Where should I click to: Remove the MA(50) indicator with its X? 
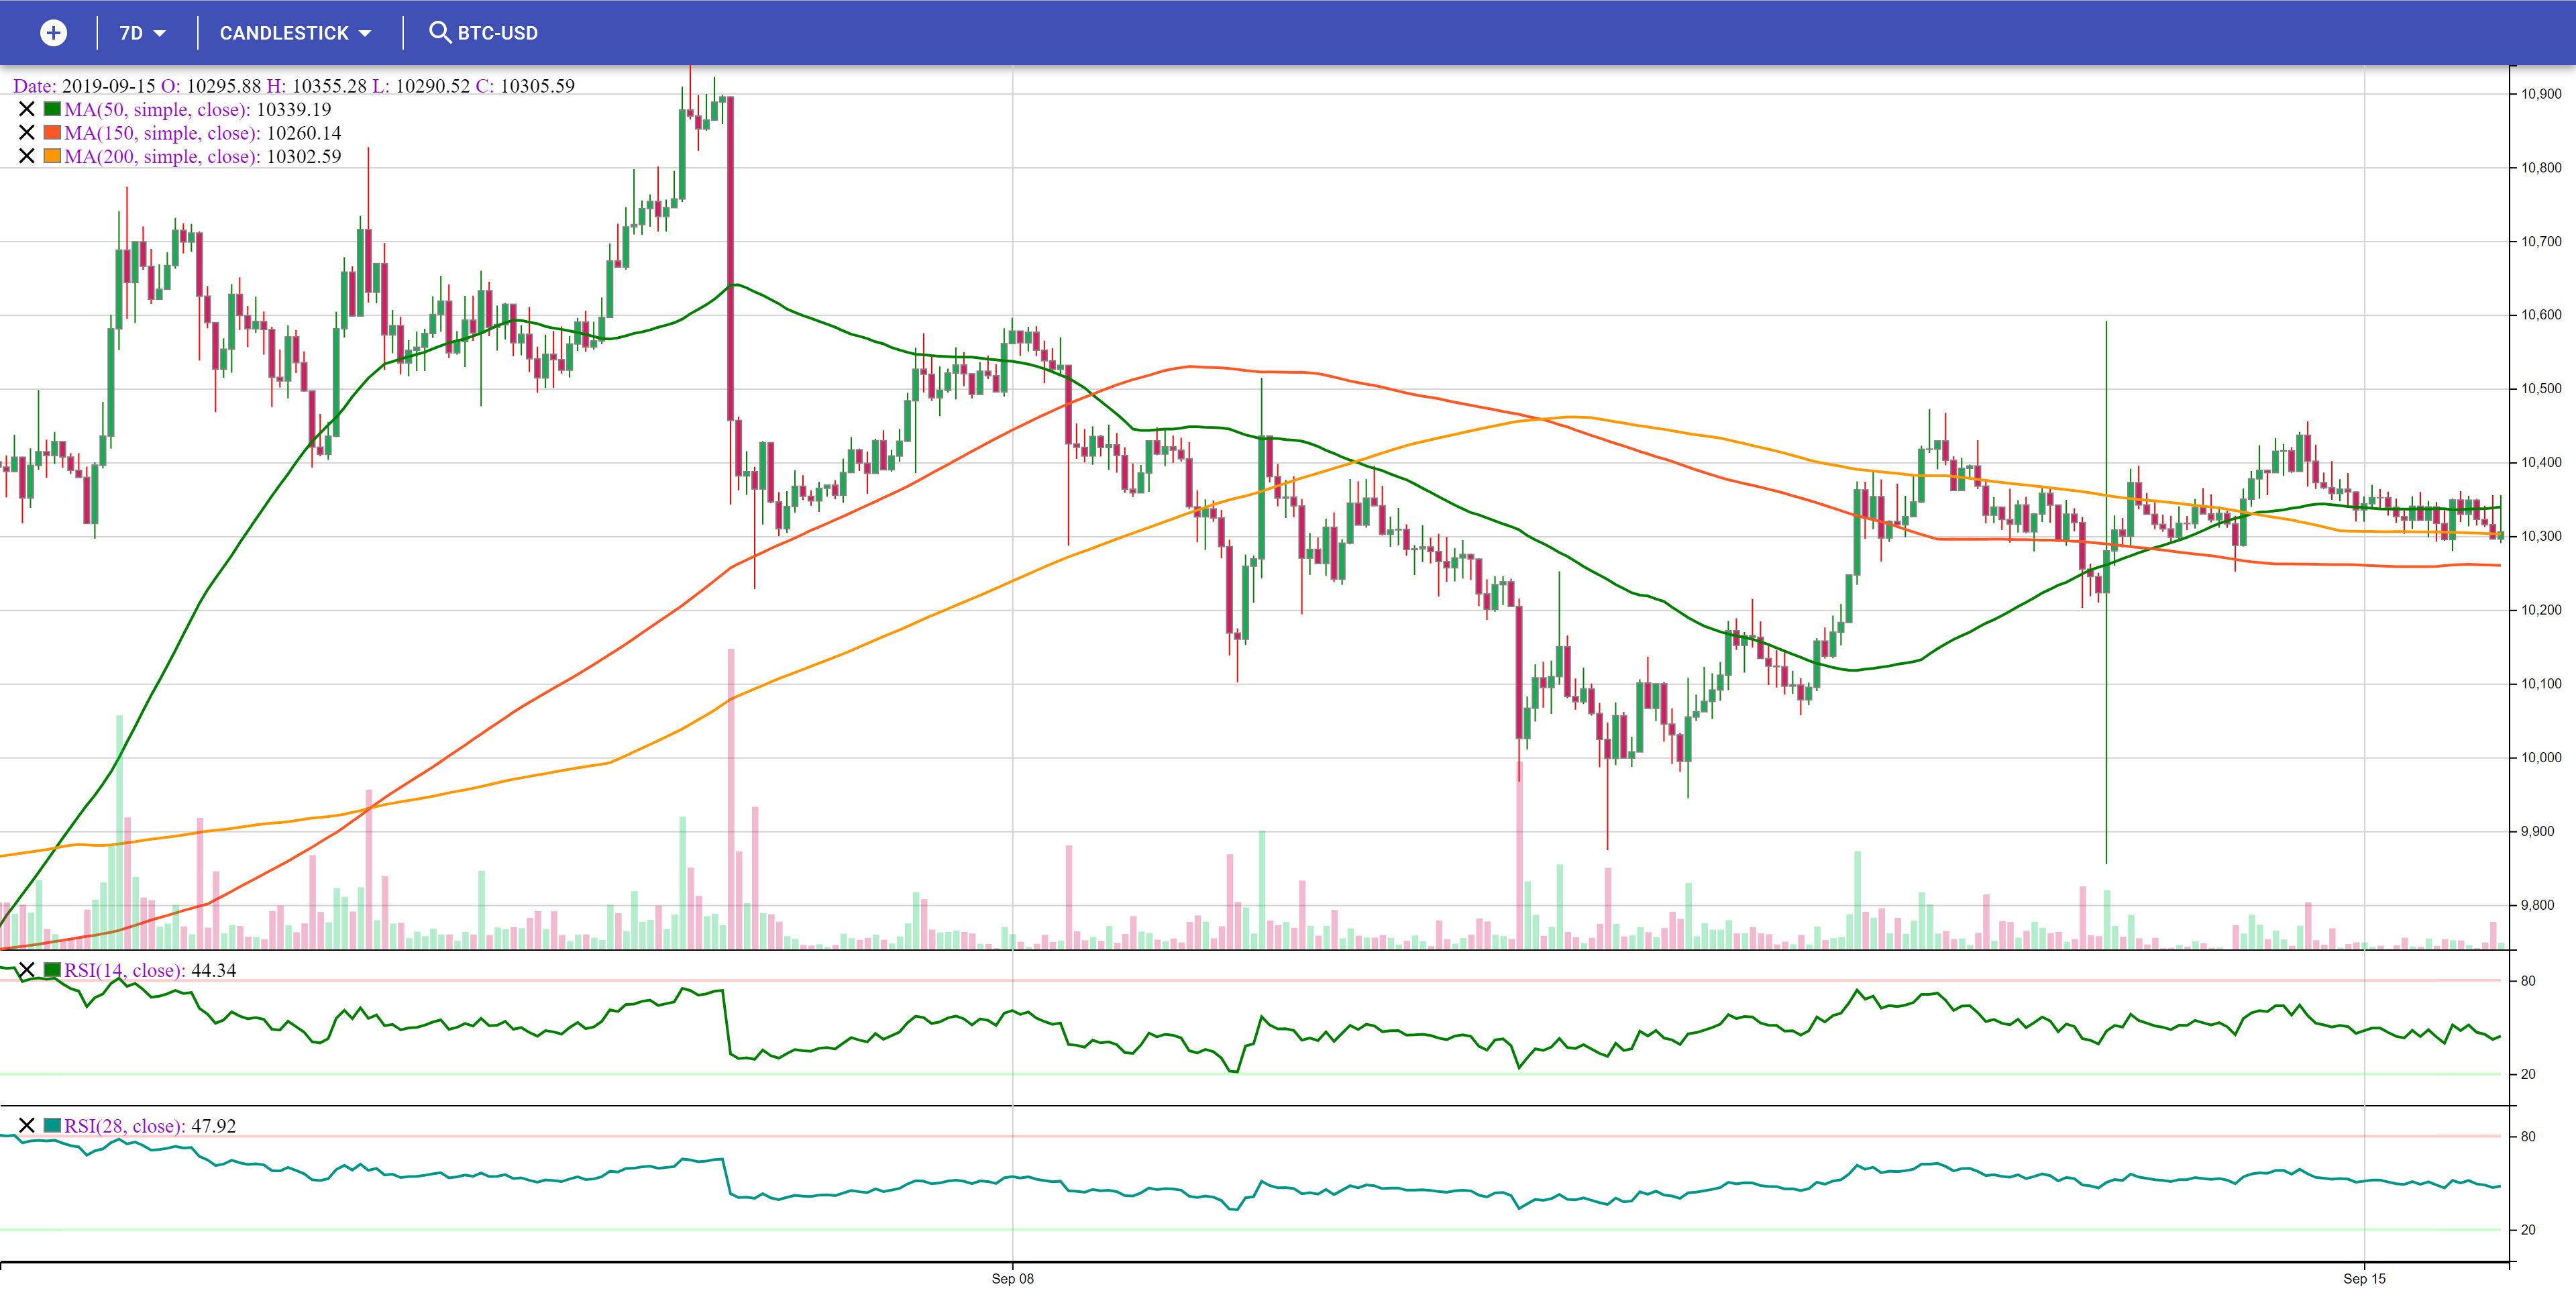tap(27, 109)
